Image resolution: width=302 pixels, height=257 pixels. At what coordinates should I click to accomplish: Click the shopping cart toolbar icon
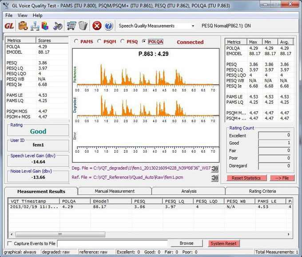pos(71,26)
